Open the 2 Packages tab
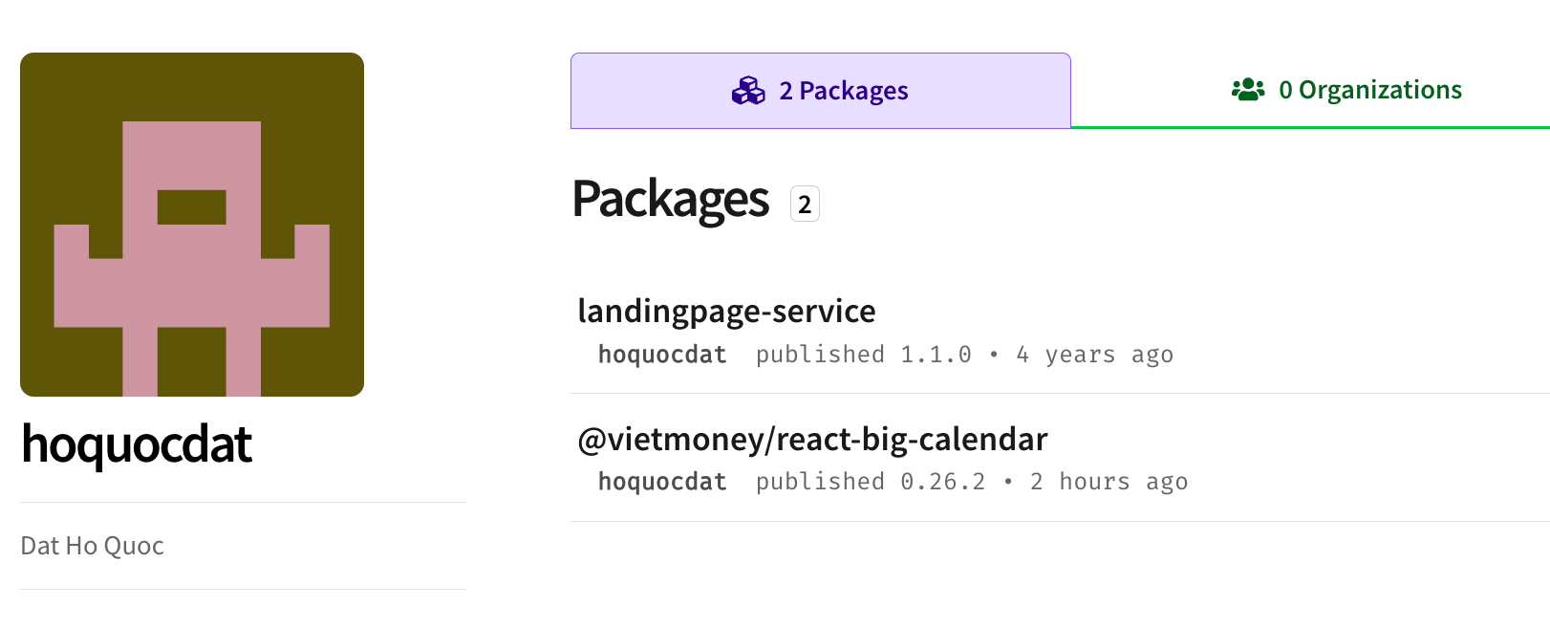The image size is (1550, 627). click(821, 91)
